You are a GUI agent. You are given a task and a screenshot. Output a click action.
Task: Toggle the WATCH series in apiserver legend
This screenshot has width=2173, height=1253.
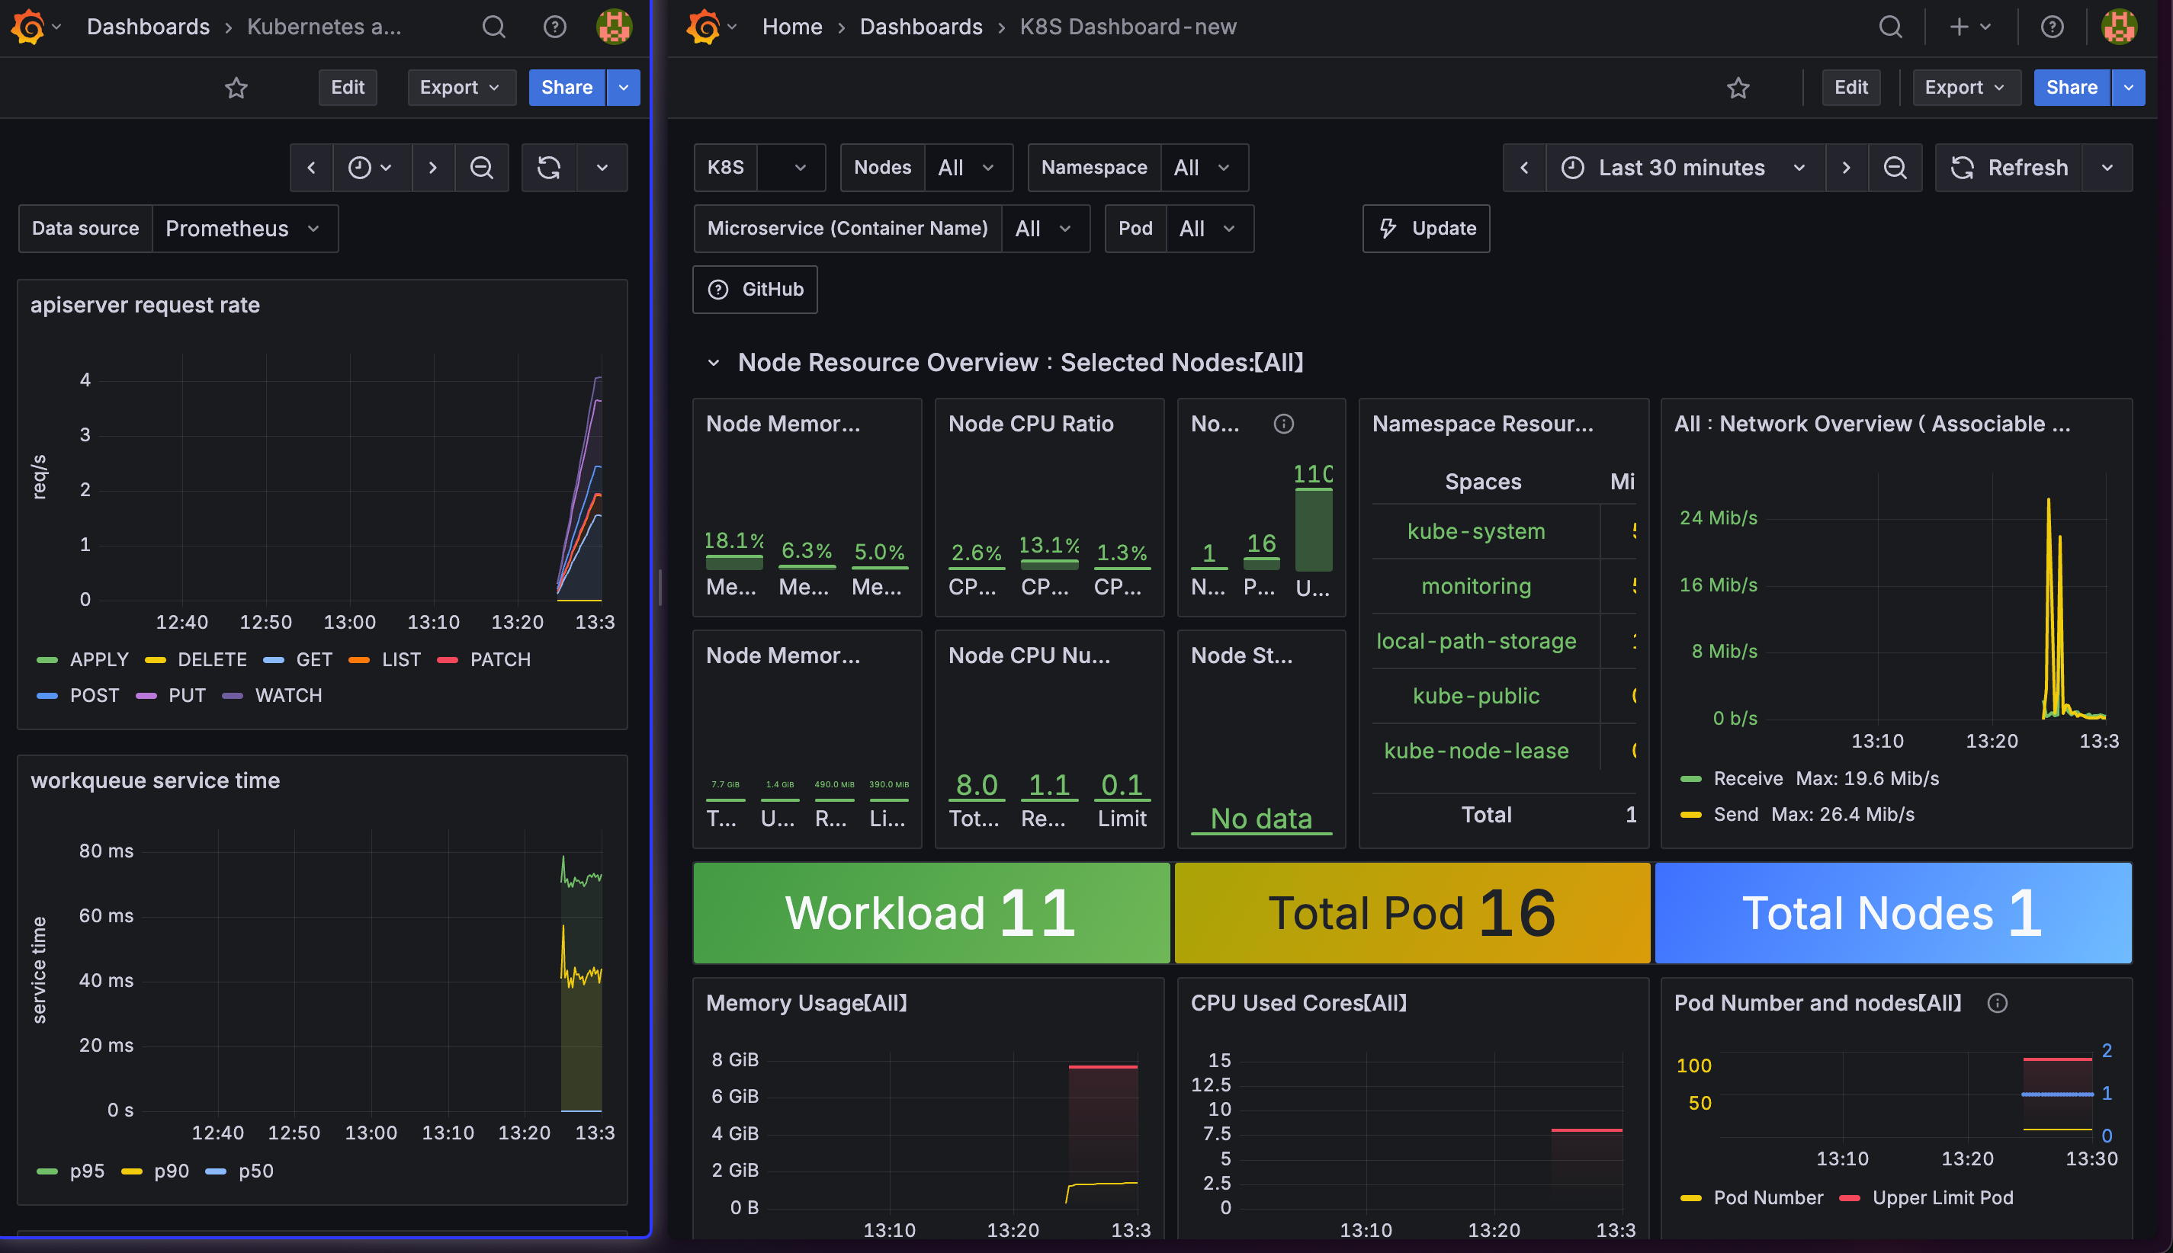pos(287,695)
